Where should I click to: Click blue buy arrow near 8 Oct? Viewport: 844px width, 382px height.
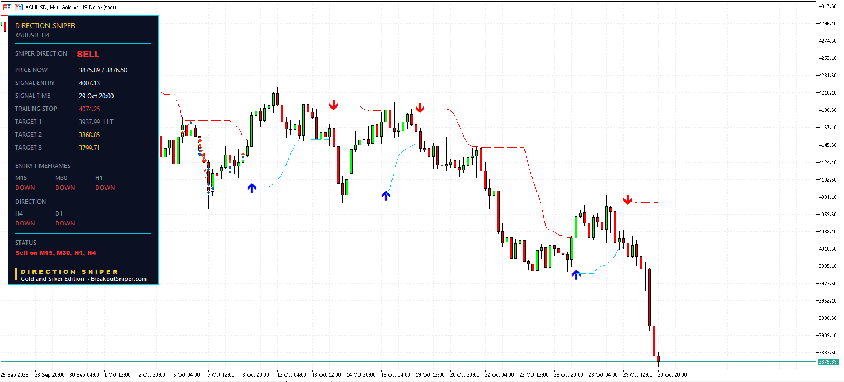pyautogui.click(x=251, y=188)
